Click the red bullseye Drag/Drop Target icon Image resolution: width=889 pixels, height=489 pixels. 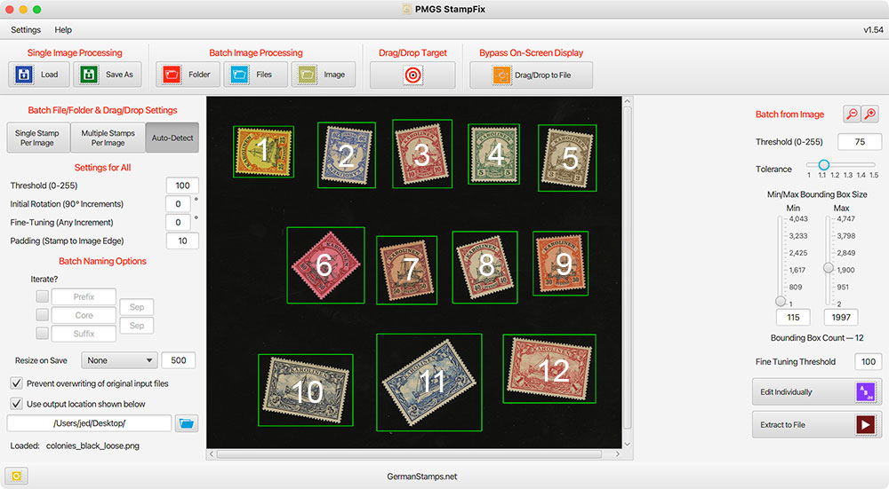tap(412, 75)
